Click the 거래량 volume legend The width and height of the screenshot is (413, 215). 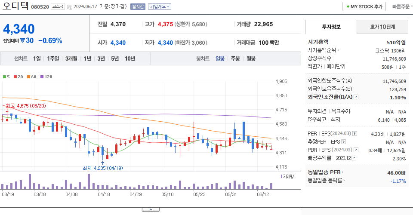tap(287, 176)
